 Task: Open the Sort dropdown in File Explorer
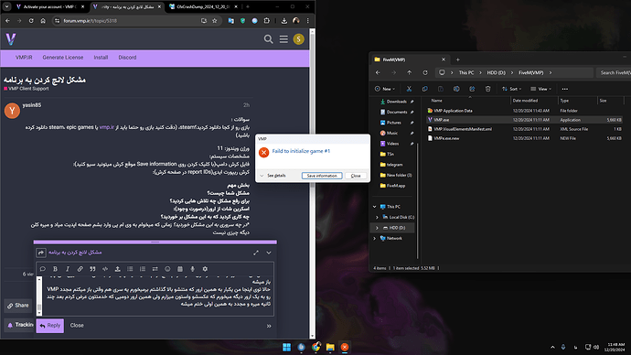pos(512,89)
